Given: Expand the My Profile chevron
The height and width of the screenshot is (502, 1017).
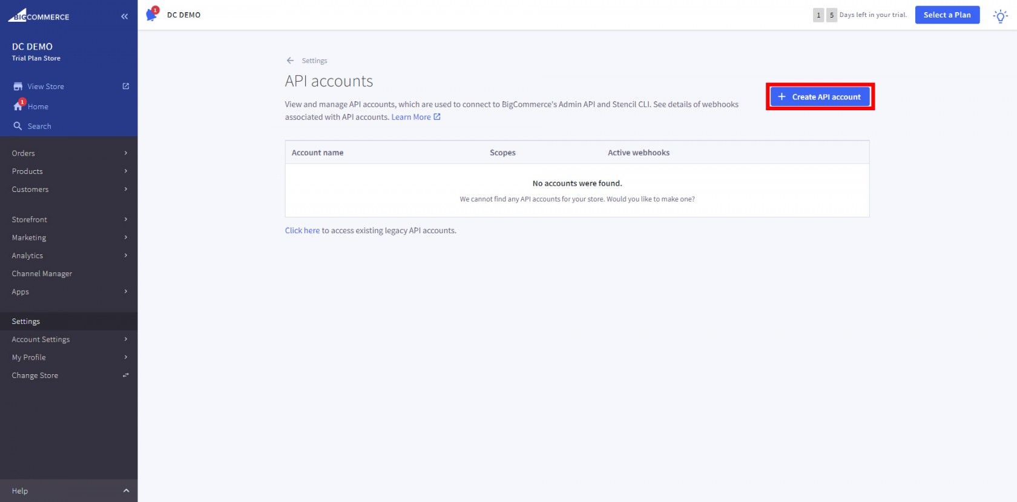Looking at the screenshot, I should [x=126, y=357].
